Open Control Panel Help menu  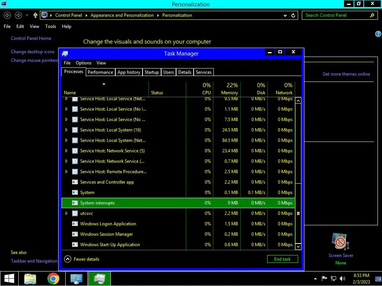(x=66, y=26)
